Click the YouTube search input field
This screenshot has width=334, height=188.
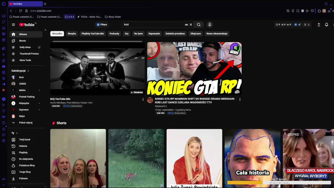tap(154, 25)
